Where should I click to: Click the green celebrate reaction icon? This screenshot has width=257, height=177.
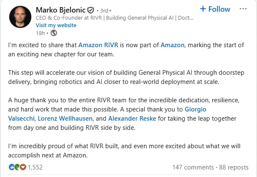(x=17, y=167)
